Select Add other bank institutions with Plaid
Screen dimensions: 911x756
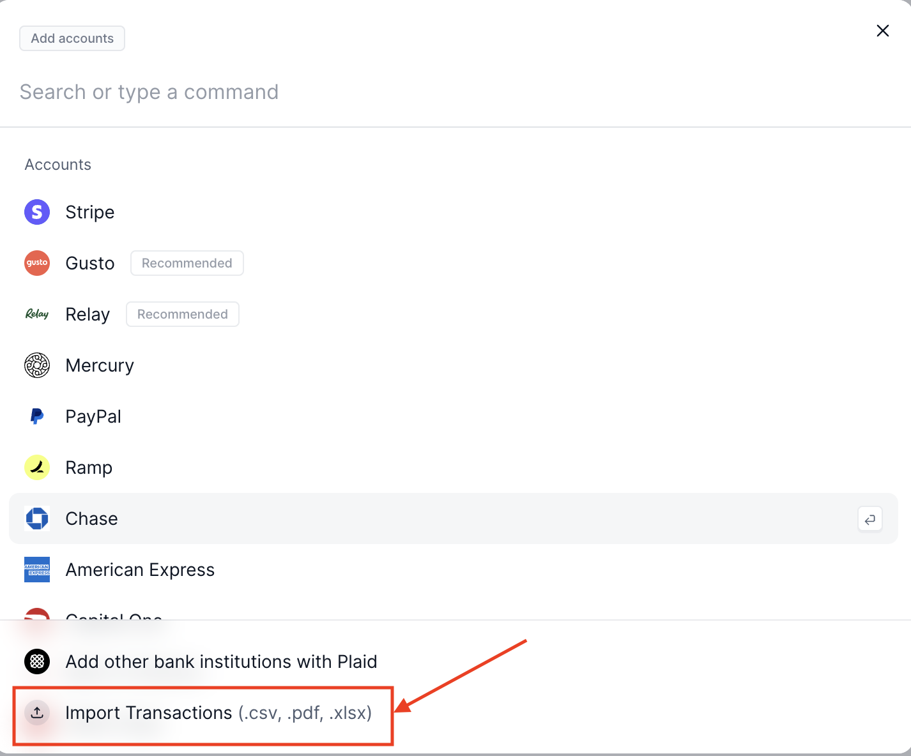[x=220, y=661]
